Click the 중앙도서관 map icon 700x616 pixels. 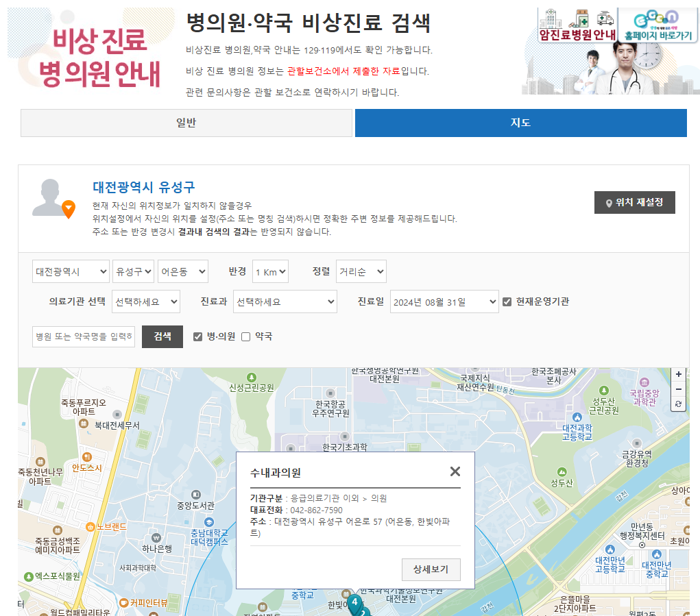[x=196, y=495]
